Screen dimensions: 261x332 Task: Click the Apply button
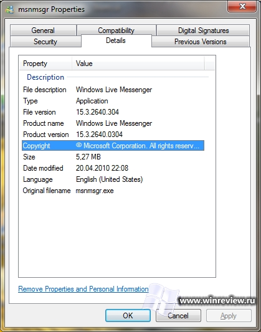pyautogui.click(x=229, y=315)
